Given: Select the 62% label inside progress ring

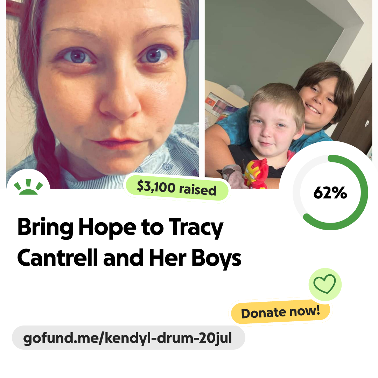Looking at the screenshot, I should (330, 192).
